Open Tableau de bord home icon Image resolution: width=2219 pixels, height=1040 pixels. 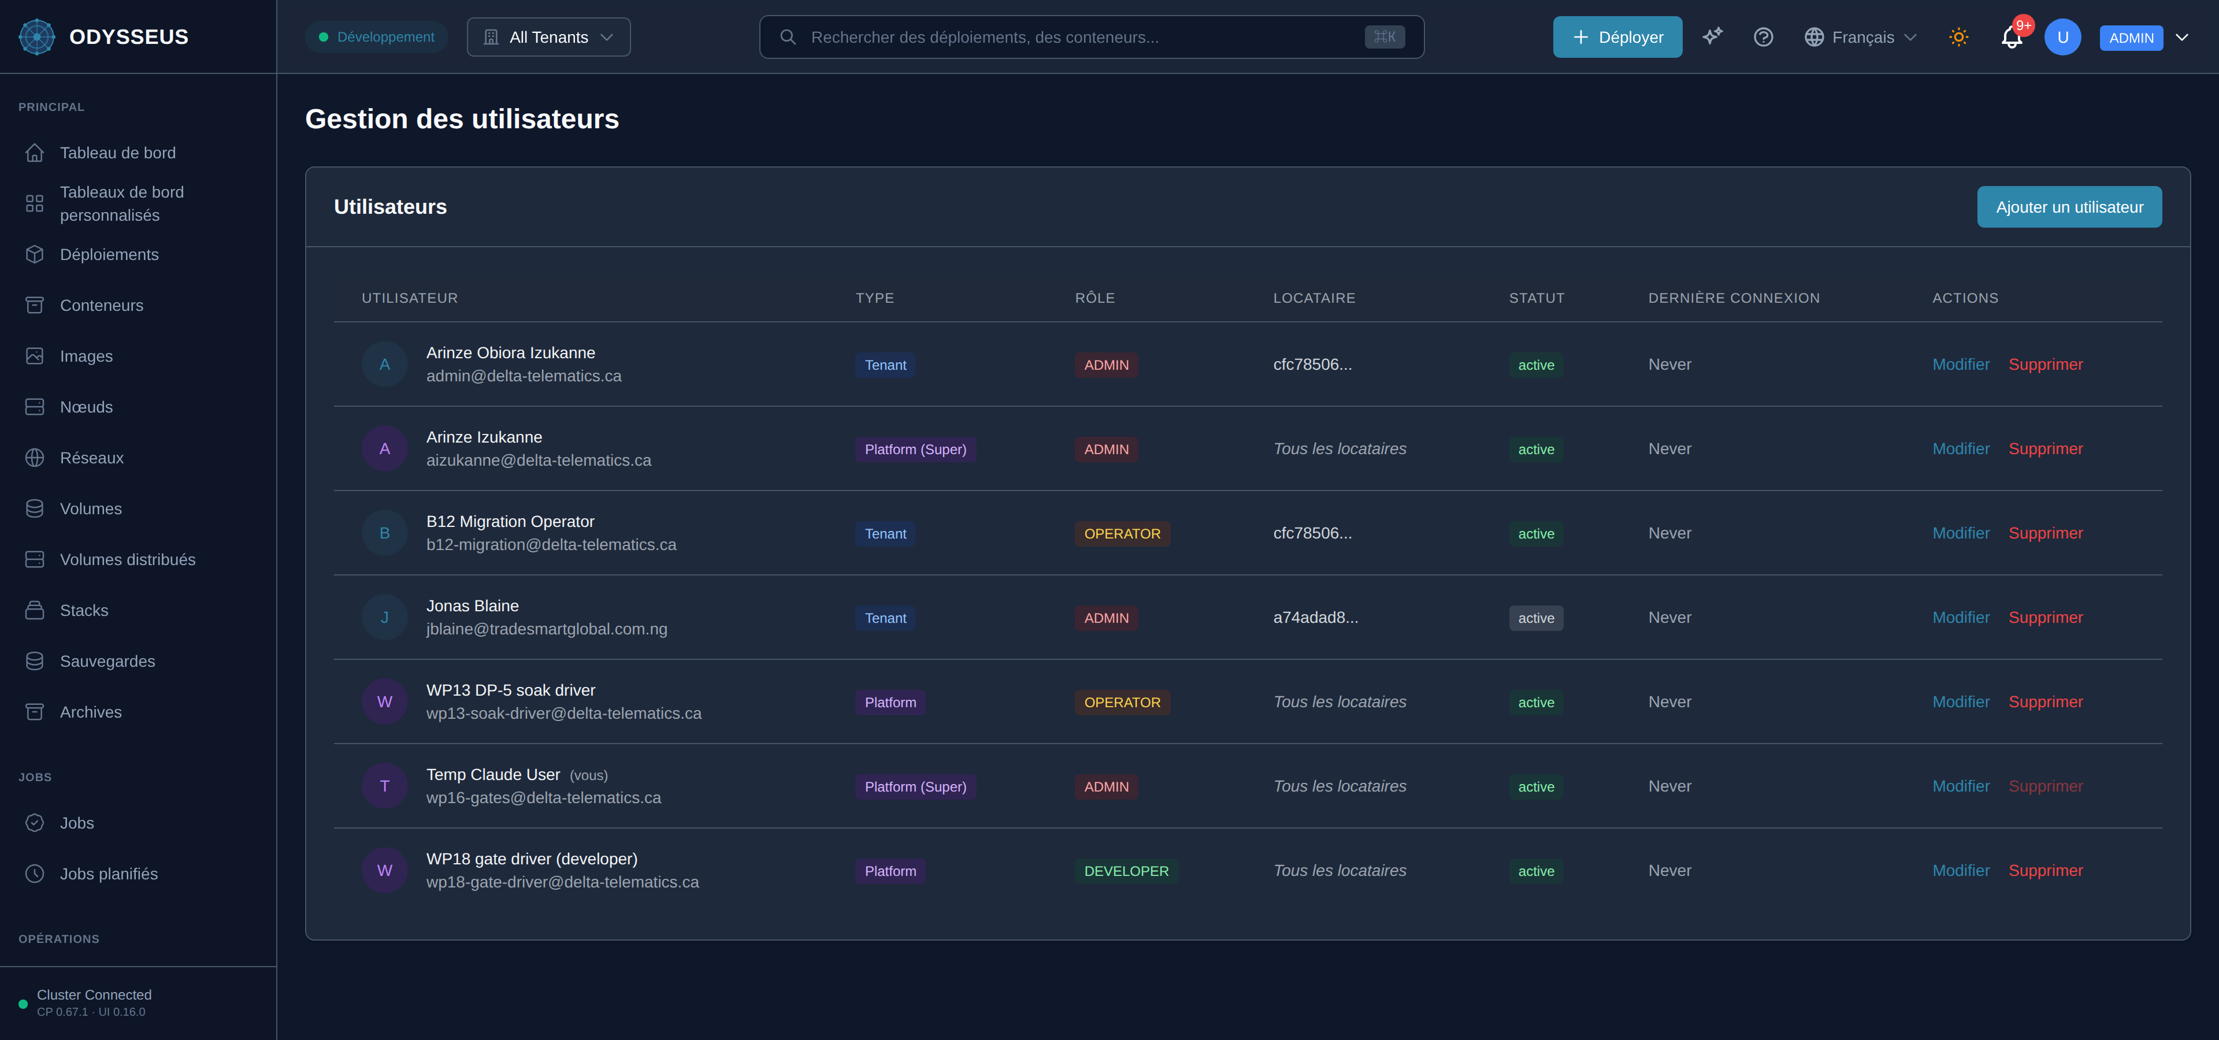[35, 153]
